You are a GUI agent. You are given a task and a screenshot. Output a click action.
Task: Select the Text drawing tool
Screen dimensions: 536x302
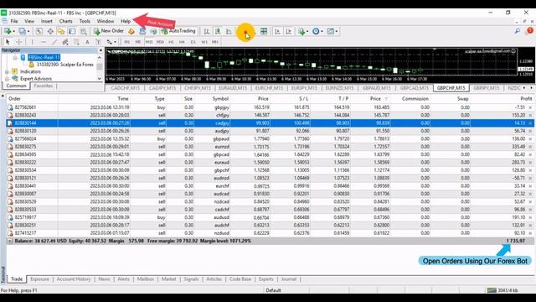click(87, 42)
